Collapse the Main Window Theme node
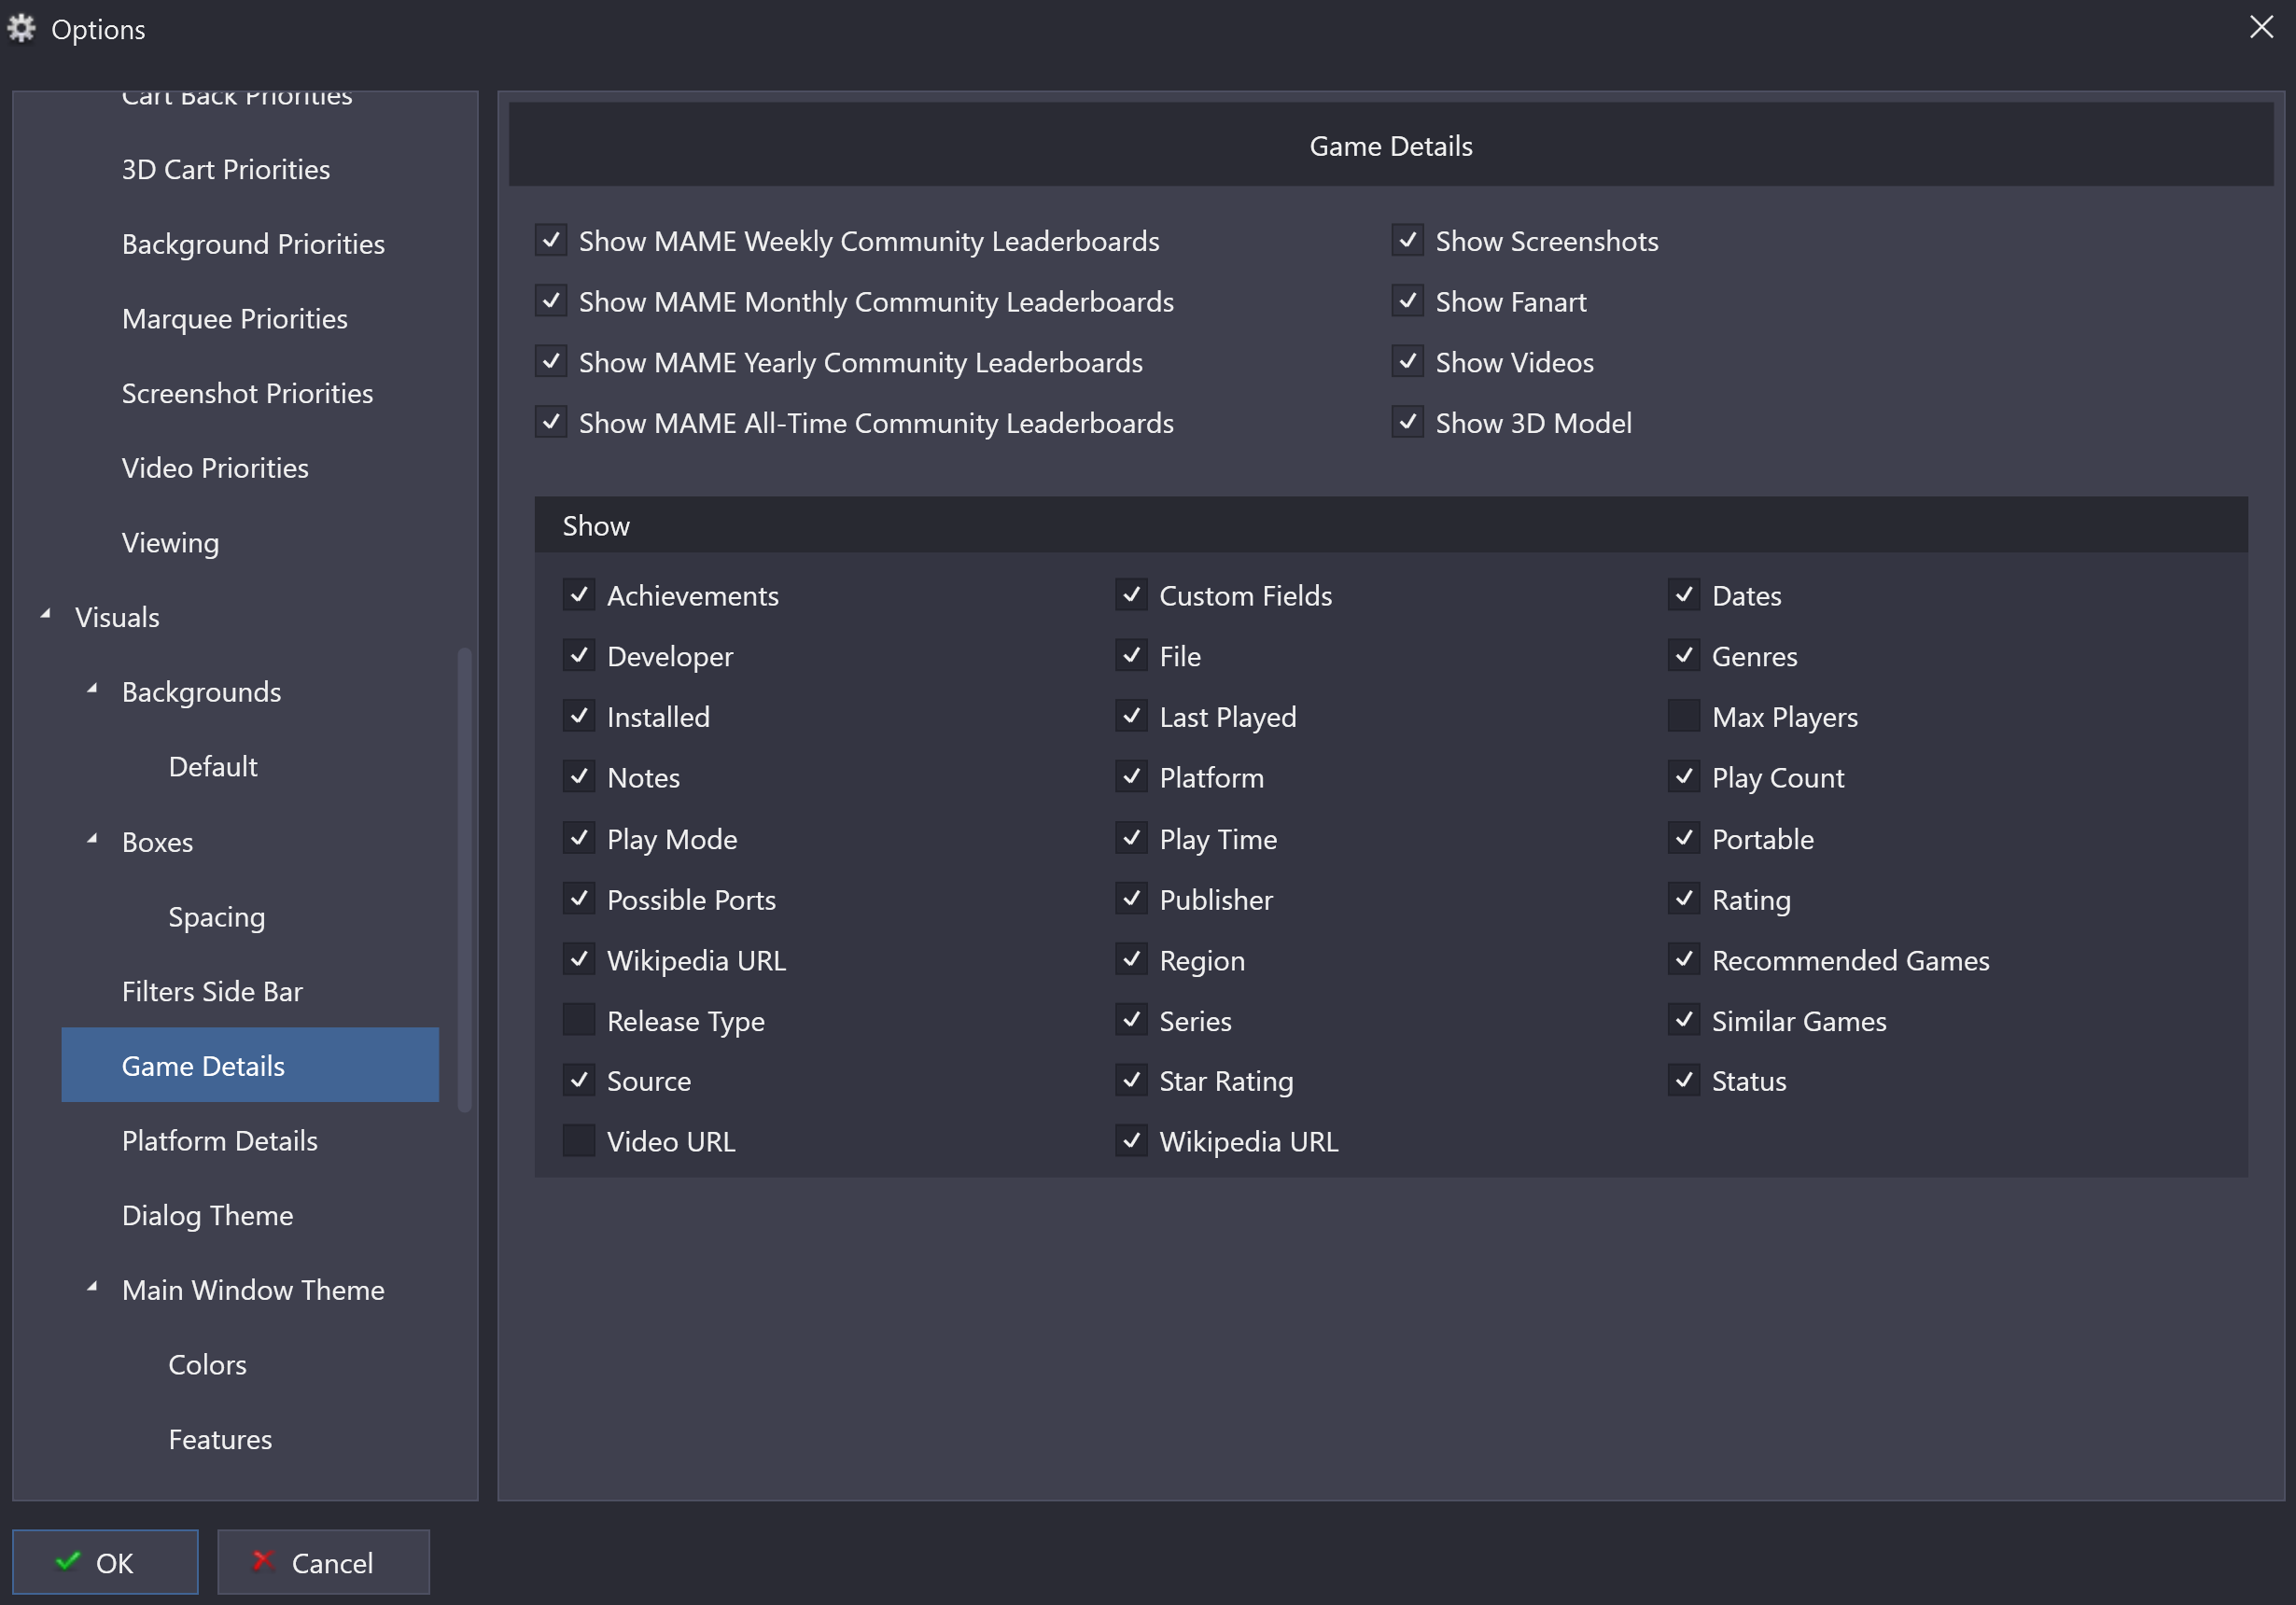Image resolution: width=2296 pixels, height=1605 pixels. point(92,1287)
